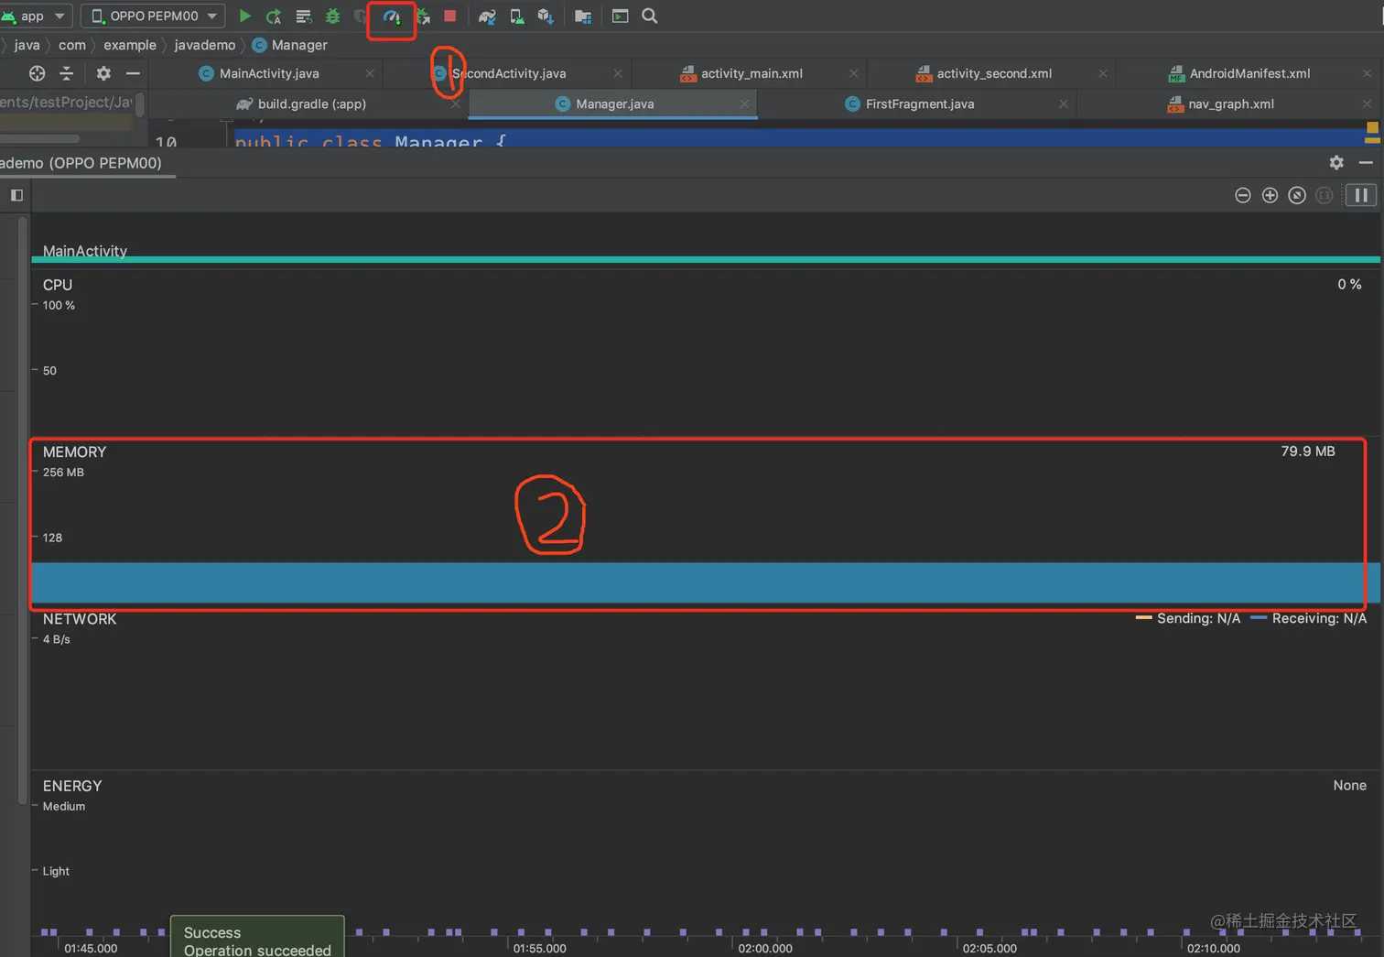This screenshot has height=957, width=1384.
Task: Collapse all in the project panel
Action: [66, 73]
